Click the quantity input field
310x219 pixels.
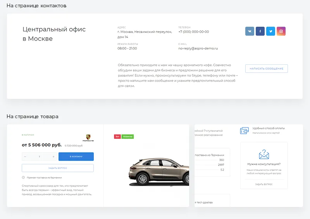tap(39, 157)
